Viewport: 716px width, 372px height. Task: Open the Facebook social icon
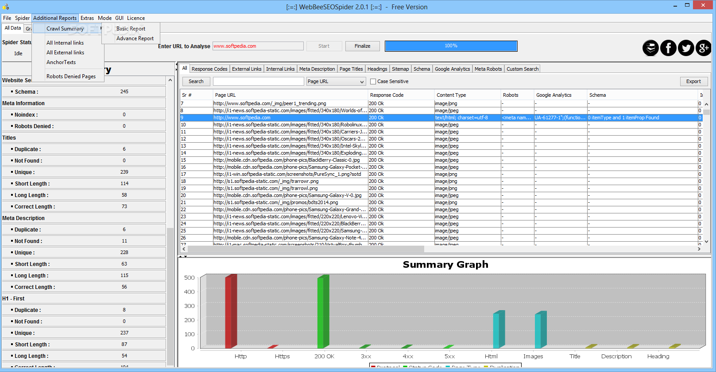click(668, 48)
